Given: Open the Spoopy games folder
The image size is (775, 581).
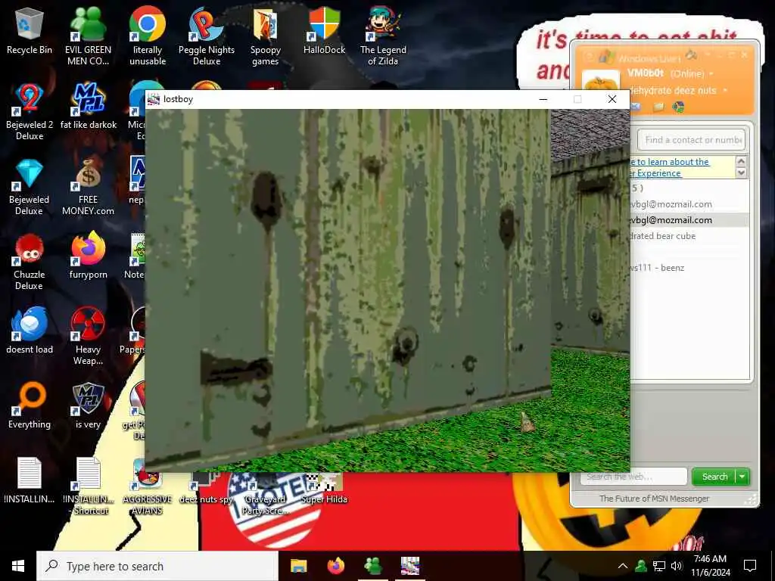Looking at the screenshot, I should click(x=266, y=36).
